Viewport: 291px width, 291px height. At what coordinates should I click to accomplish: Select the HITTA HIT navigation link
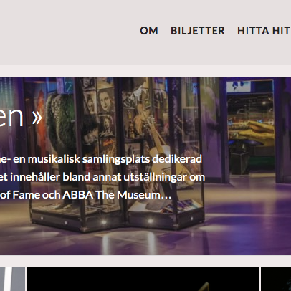(x=264, y=31)
